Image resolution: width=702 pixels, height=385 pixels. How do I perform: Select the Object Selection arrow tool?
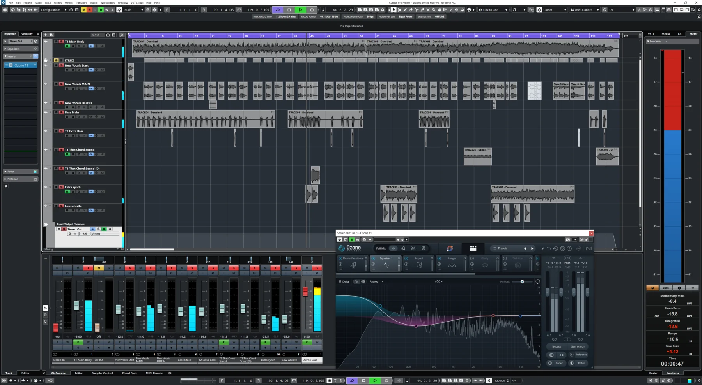(394, 10)
